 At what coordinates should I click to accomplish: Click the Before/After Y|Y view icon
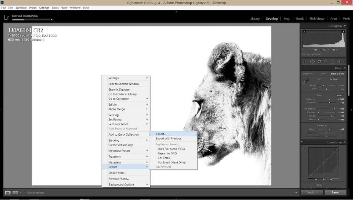coord(15,193)
